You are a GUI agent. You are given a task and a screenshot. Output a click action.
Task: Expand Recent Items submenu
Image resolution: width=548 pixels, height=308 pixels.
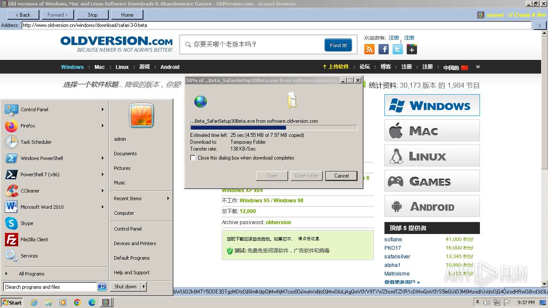point(141,198)
